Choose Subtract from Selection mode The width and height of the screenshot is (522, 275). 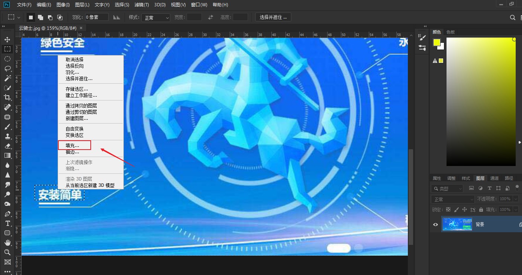click(x=50, y=17)
